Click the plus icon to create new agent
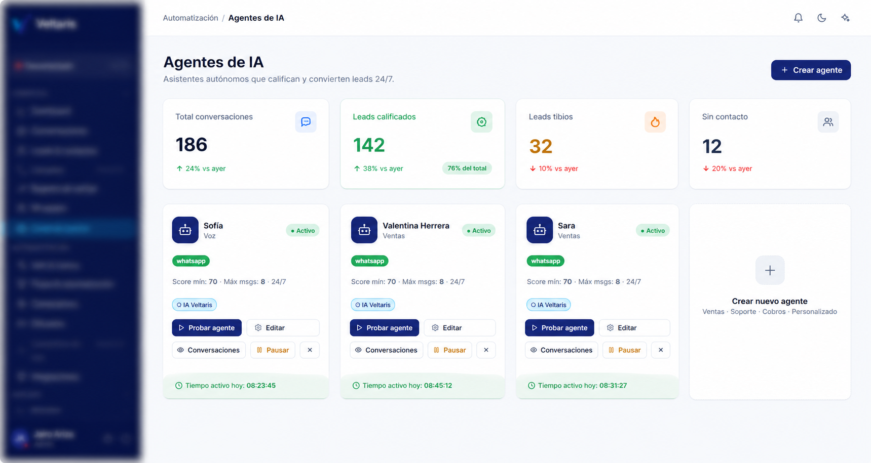871x463 pixels. tap(770, 270)
